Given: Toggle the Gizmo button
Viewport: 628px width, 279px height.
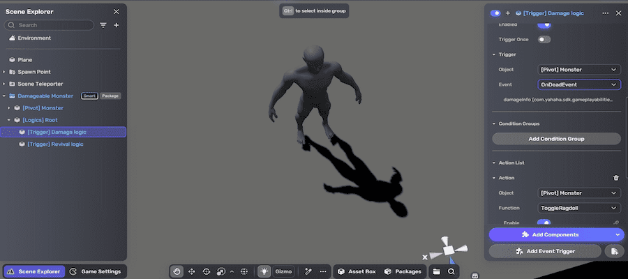Looking at the screenshot, I should [283, 271].
